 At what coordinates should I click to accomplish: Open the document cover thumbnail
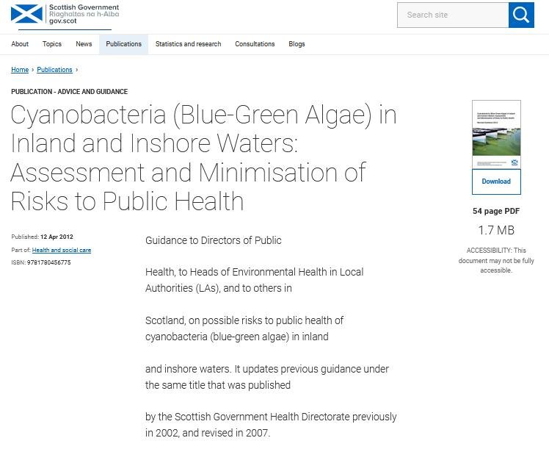pyautogui.click(x=496, y=134)
